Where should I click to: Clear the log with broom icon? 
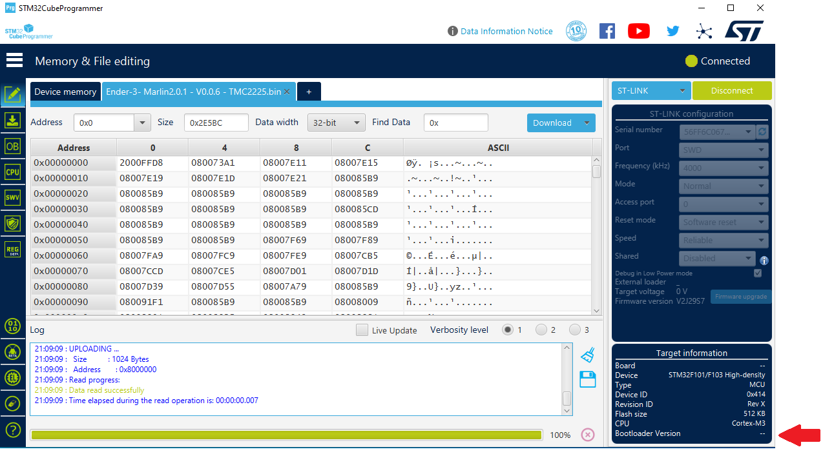click(587, 355)
